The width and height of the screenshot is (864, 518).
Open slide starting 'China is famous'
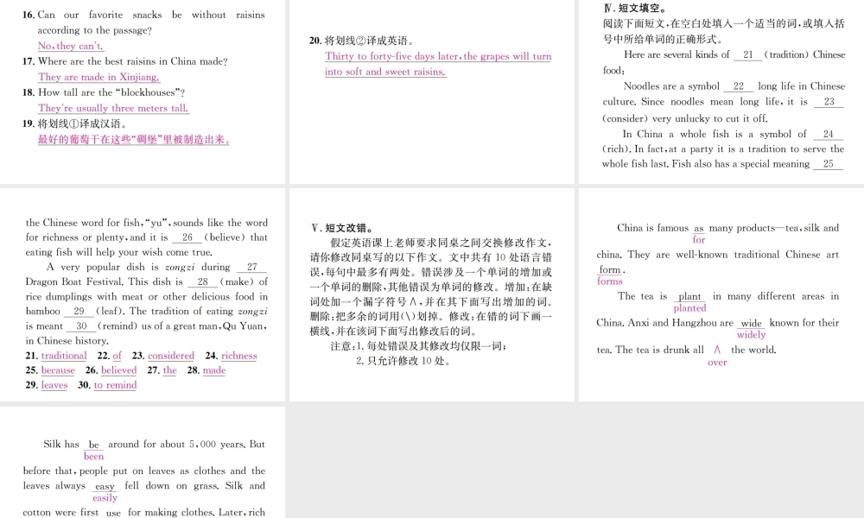721,294
